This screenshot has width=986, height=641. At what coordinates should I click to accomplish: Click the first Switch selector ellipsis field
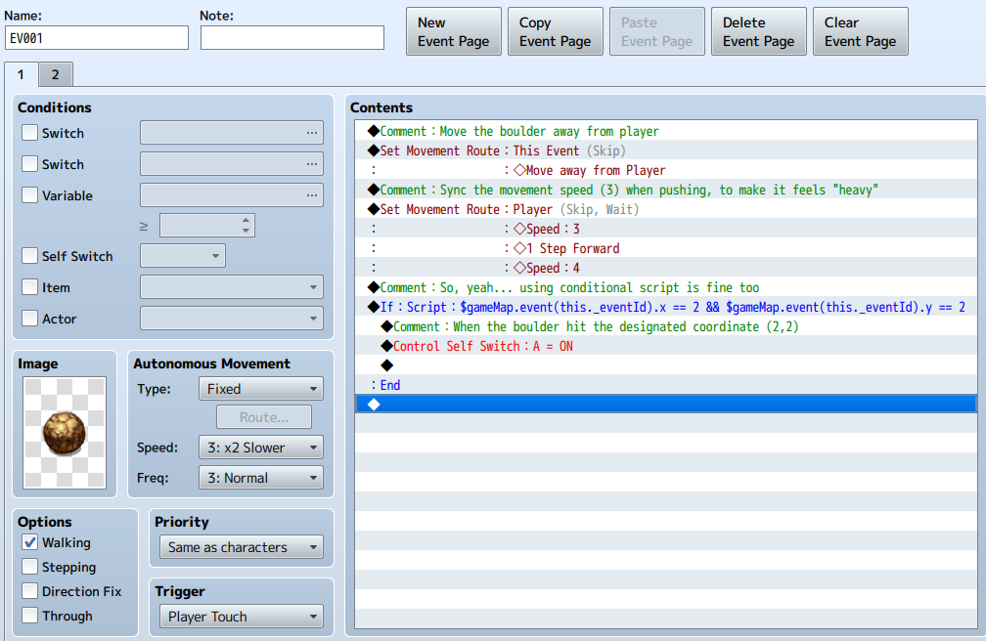tap(232, 133)
